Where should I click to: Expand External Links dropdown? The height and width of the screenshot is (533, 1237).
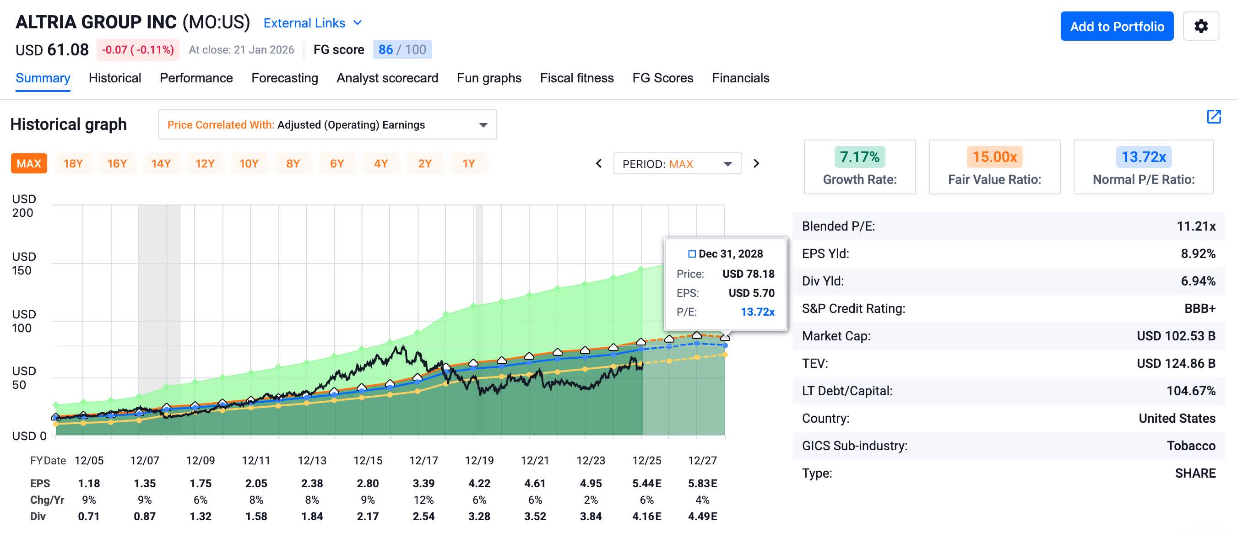click(x=312, y=23)
